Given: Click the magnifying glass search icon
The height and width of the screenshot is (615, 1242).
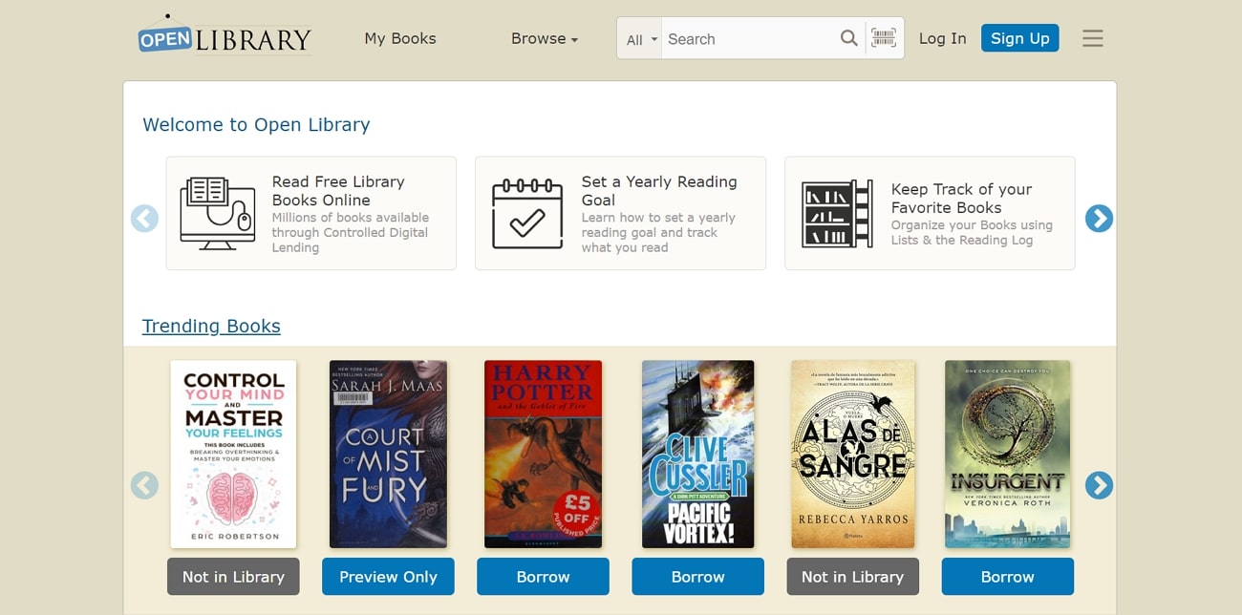Looking at the screenshot, I should [848, 38].
